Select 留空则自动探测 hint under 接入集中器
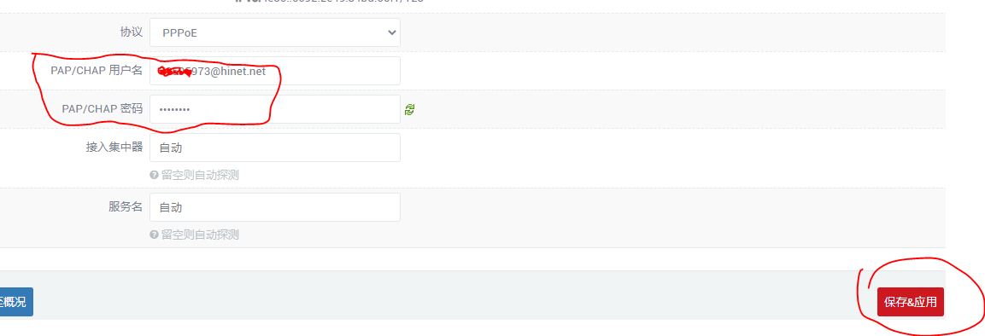Image resolution: width=985 pixels, height=336 pixels. (200, 176)
